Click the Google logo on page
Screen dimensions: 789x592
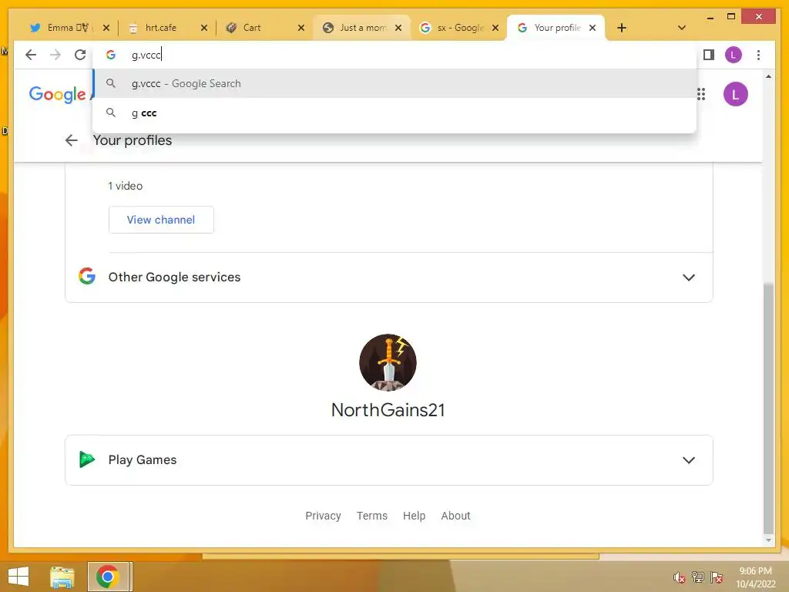pos(57,94)
